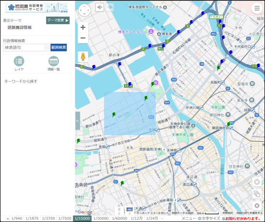Select the 1/24万 scale tab
The image size is (265, 222).
[x=152, y=219]
